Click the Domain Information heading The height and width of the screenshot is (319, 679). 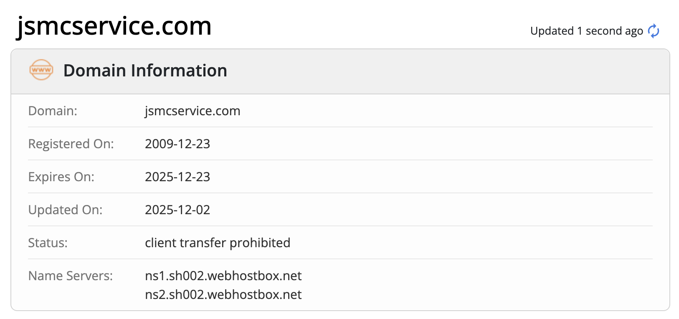click(x=145, y=71)
